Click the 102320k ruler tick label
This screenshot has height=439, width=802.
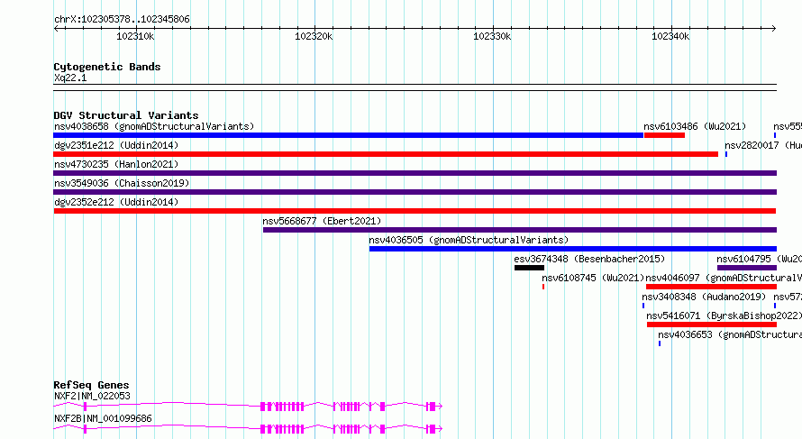(314, 36)
